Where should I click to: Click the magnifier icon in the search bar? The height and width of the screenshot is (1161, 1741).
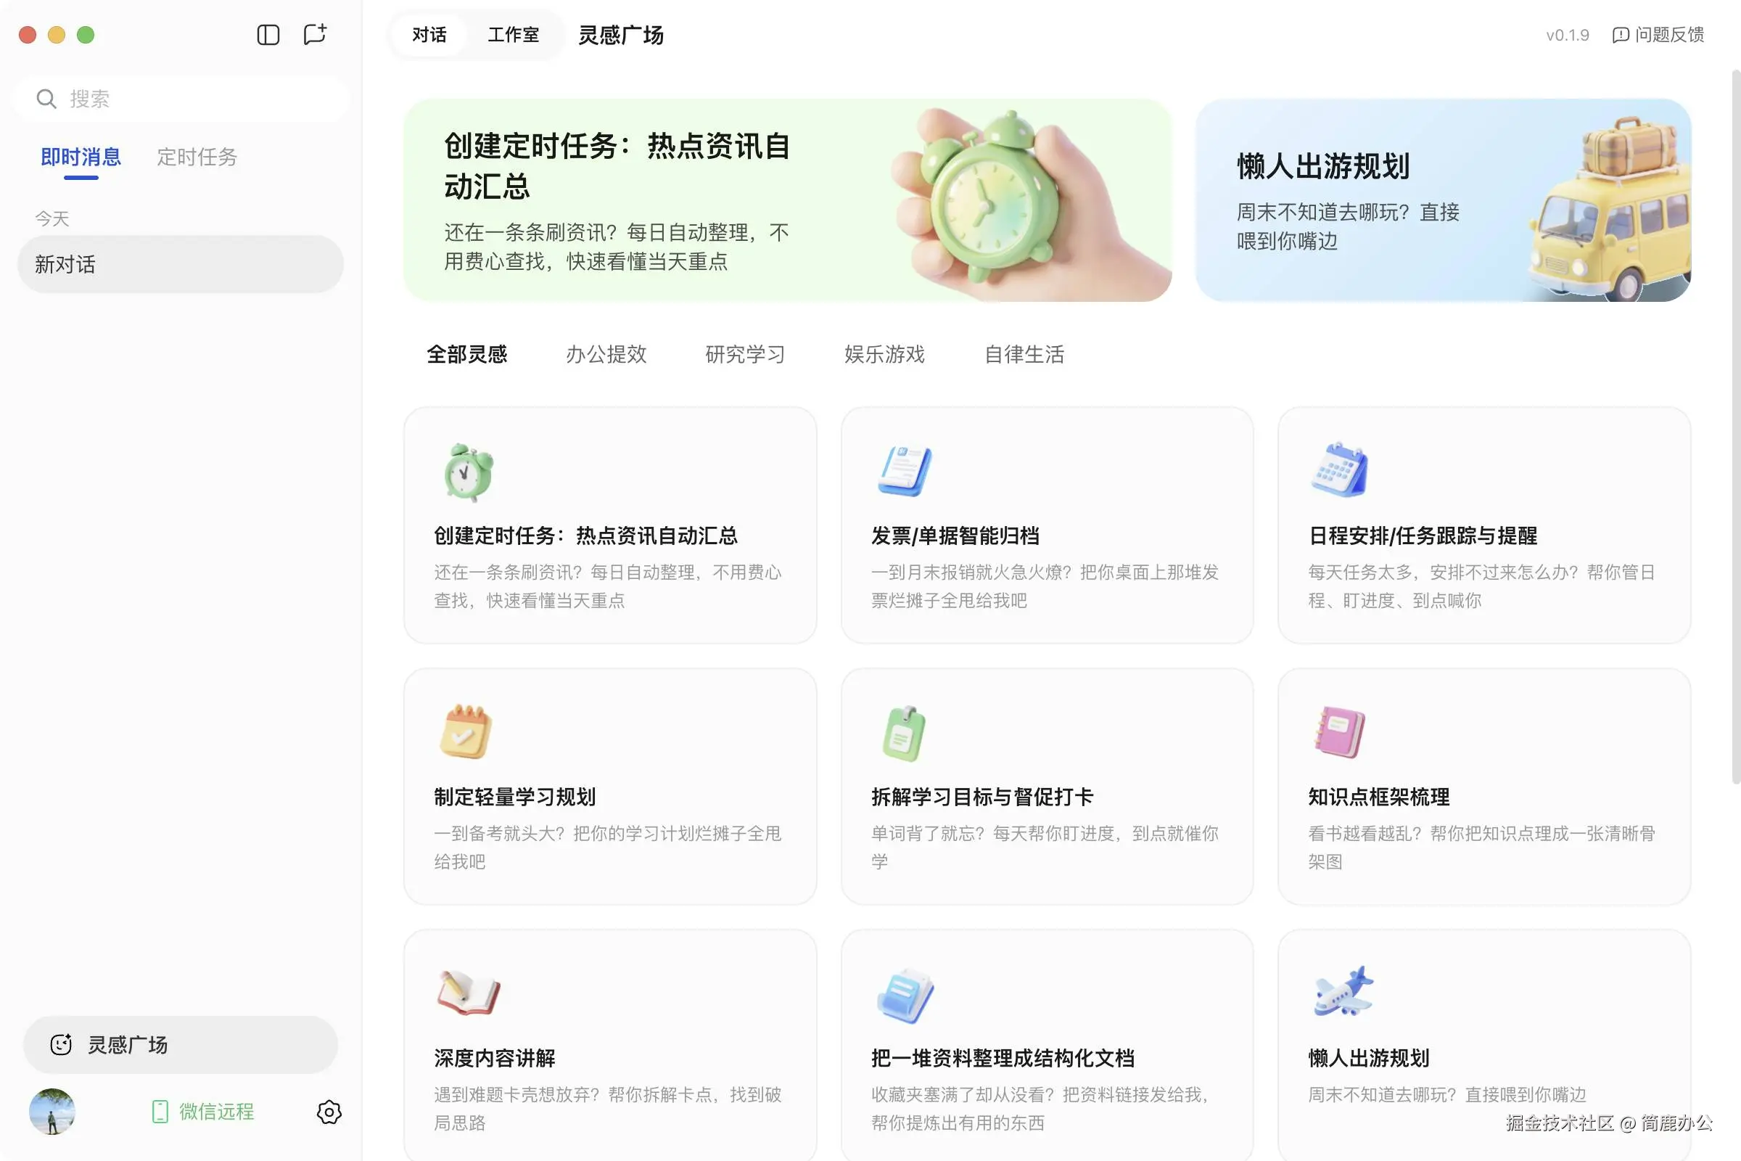click(46, 99)
